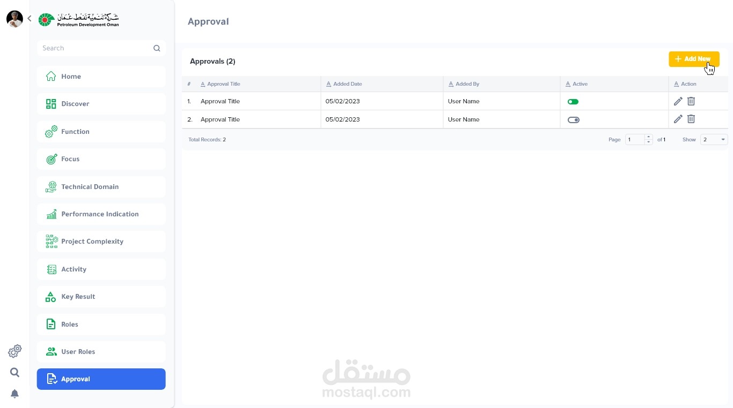Open settings via the gear icon
This screenshot has width=733, height=408.
[x=15, y=351]
